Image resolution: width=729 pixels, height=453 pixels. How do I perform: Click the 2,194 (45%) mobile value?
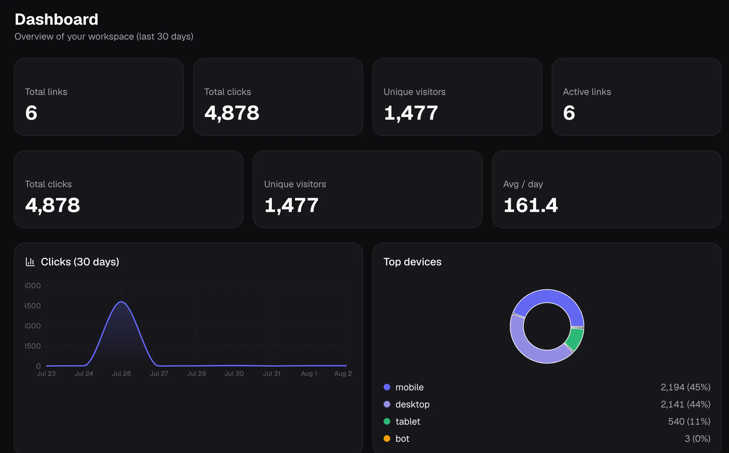[x=685, y=387]
